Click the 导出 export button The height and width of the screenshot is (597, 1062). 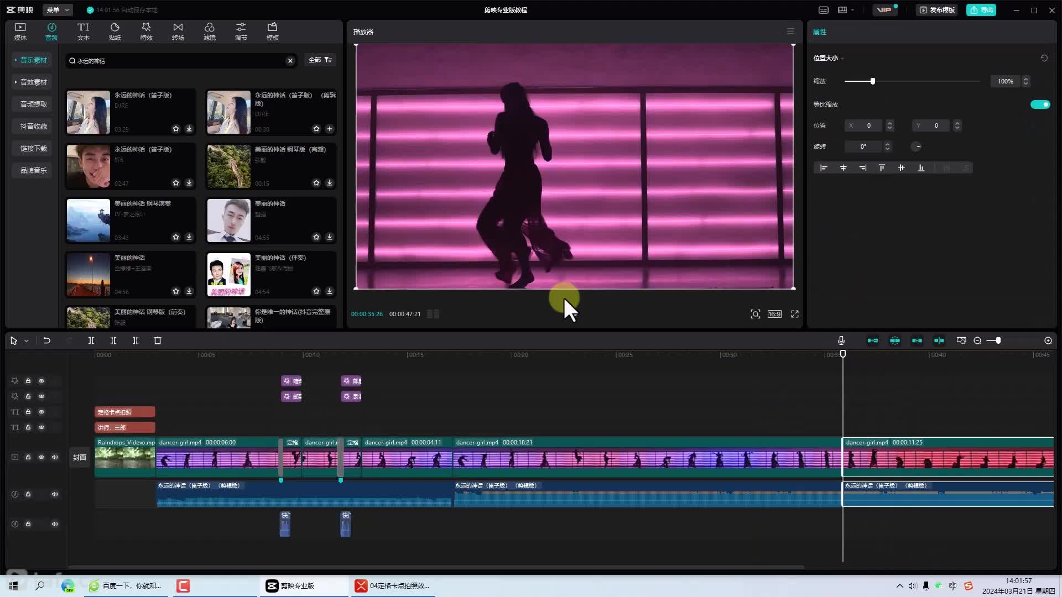coord(981,10)
